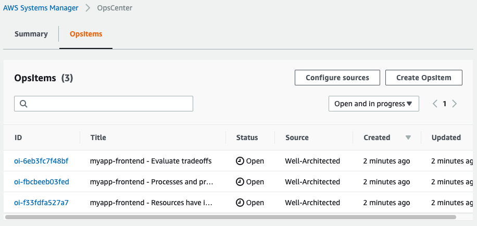
Task: Select Created 2 minutes ago for oi-fbcbeeb03fed
Action: pos(386,182)
